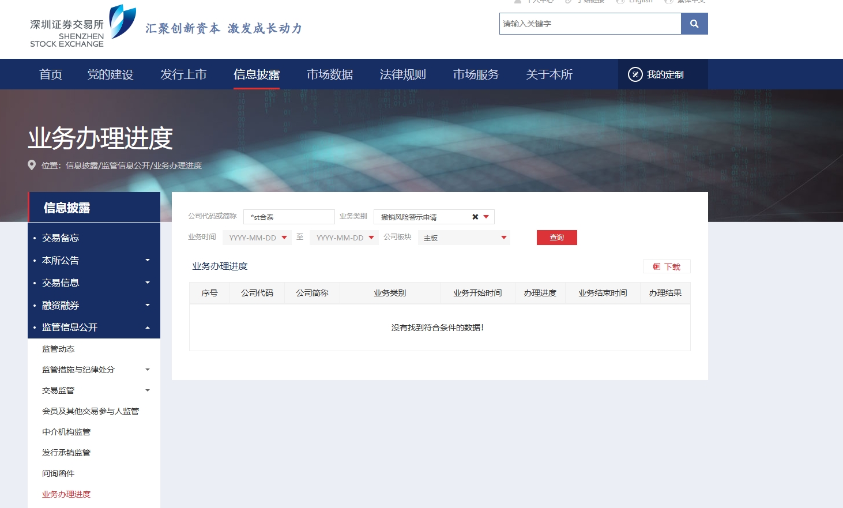Open the 发行承销监管 sidebar link
Viewport: 843px width, 508px height.
66,453
